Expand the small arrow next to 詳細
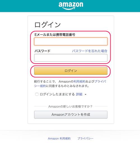 pos(85,94)
